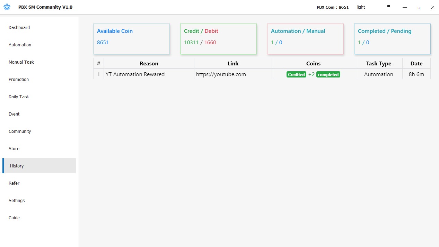The height and width of the screenshot is (247, 439).
Task: Minimize the PBX SM Community window
Action: tap(405, 7)
